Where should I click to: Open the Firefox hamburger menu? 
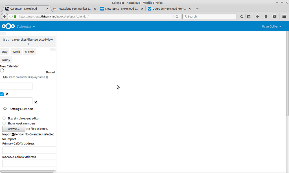click(x=284, y=16)
